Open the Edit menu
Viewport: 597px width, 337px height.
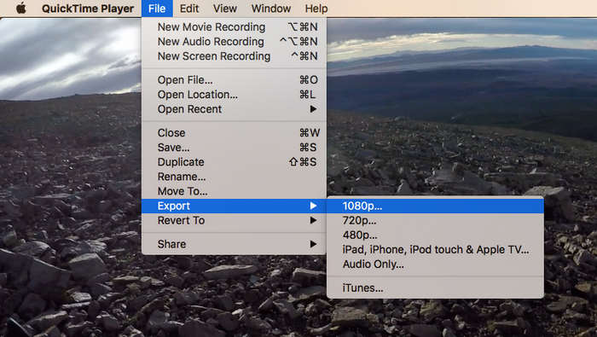point(189,9)
